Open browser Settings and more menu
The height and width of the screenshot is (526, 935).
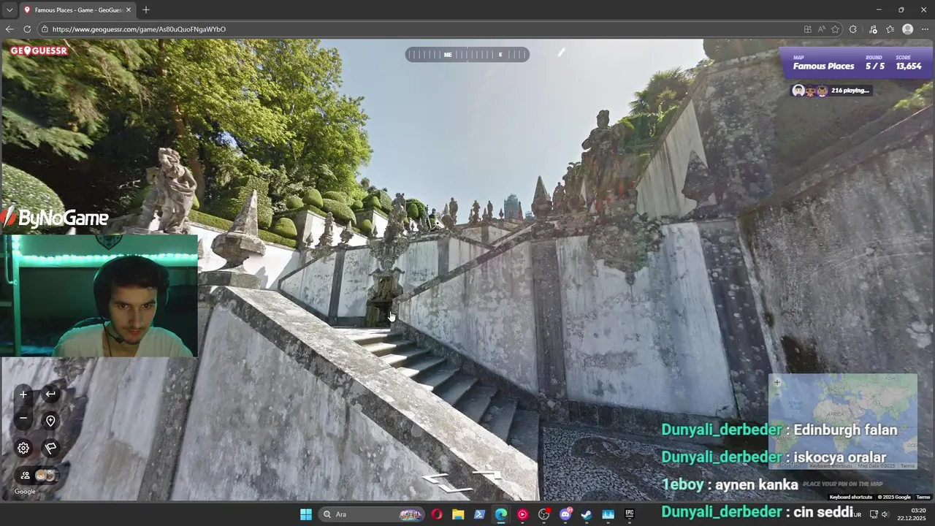pos(926,29)
